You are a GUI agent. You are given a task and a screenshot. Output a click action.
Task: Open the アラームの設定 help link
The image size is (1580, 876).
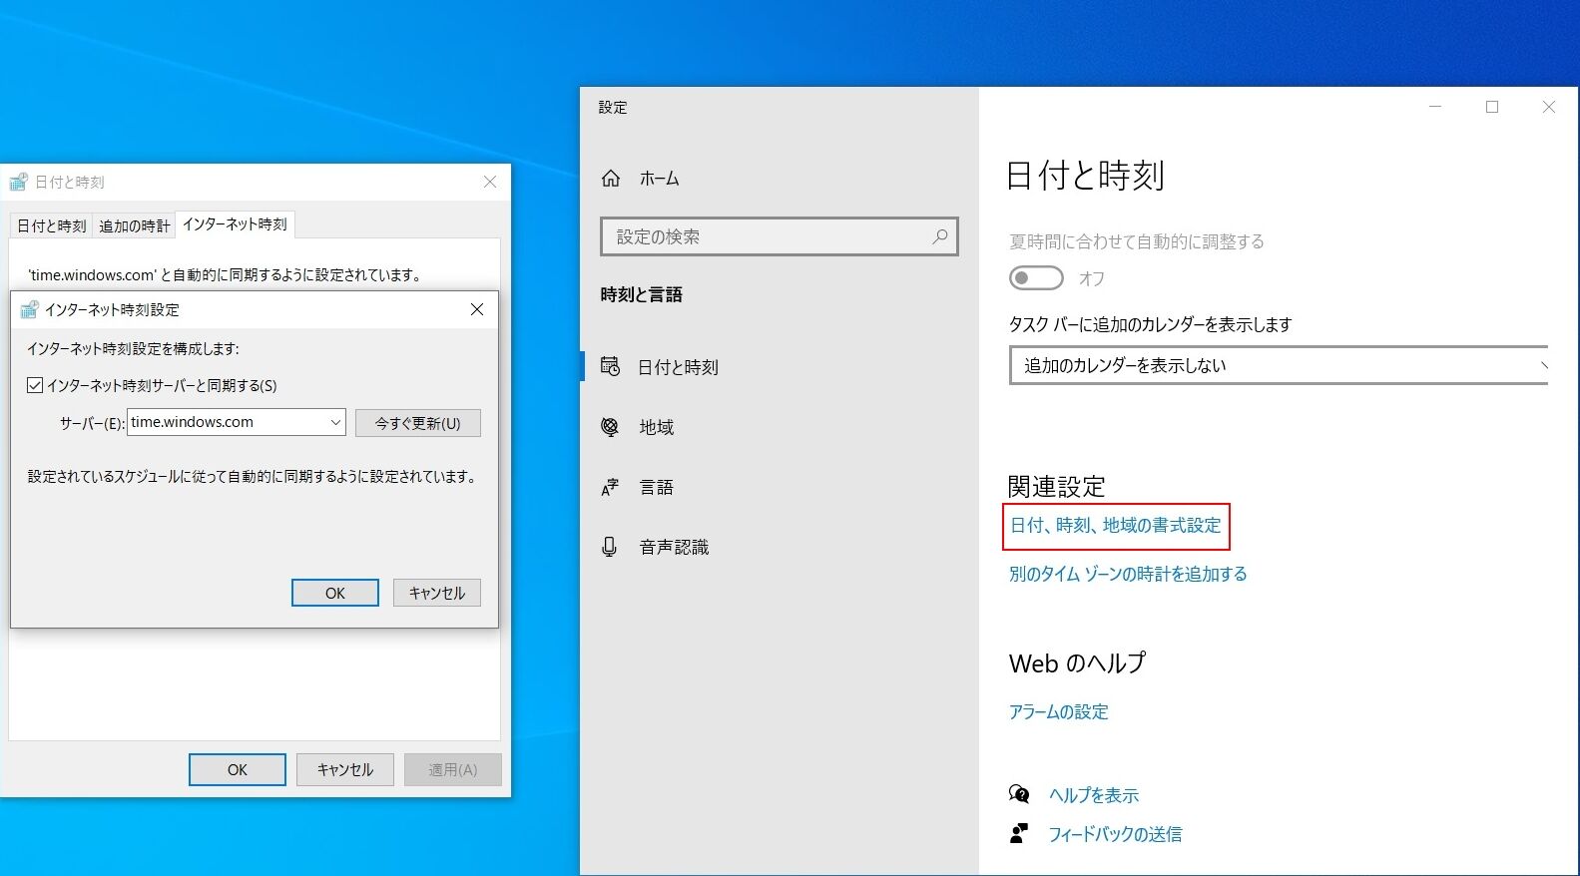[1059, 711]
